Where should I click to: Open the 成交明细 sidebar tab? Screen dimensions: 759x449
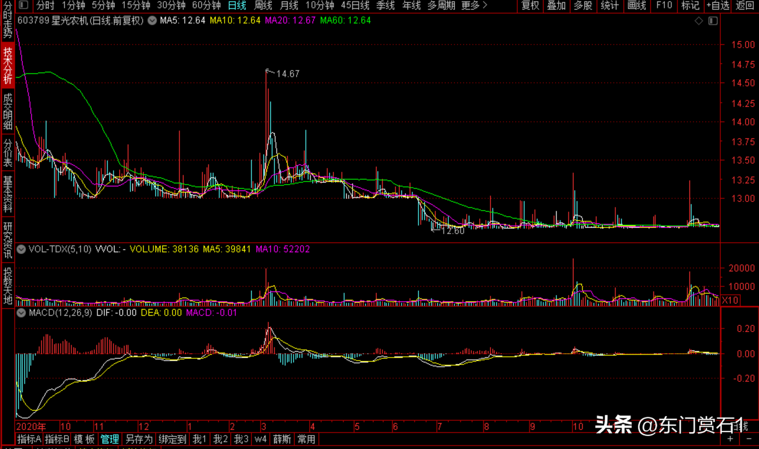[x=8, y=112]
